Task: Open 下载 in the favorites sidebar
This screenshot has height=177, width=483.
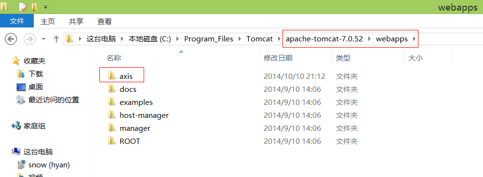Action: [35, 74]
